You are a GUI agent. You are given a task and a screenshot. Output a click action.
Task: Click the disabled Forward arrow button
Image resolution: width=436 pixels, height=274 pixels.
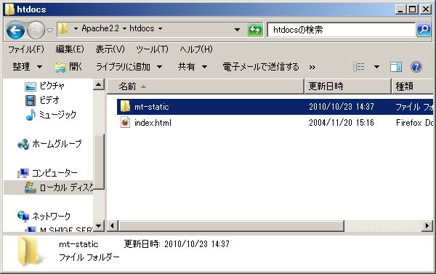pos(36,30)
